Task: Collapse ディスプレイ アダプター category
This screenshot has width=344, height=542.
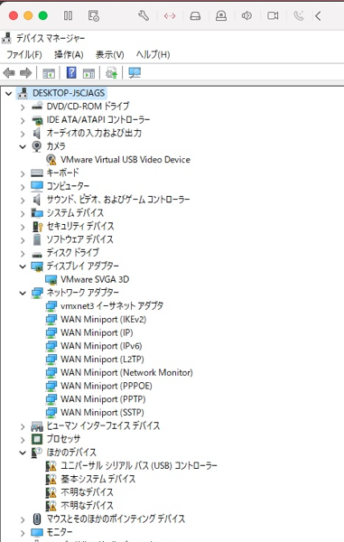Action: (x=23, y=266)
